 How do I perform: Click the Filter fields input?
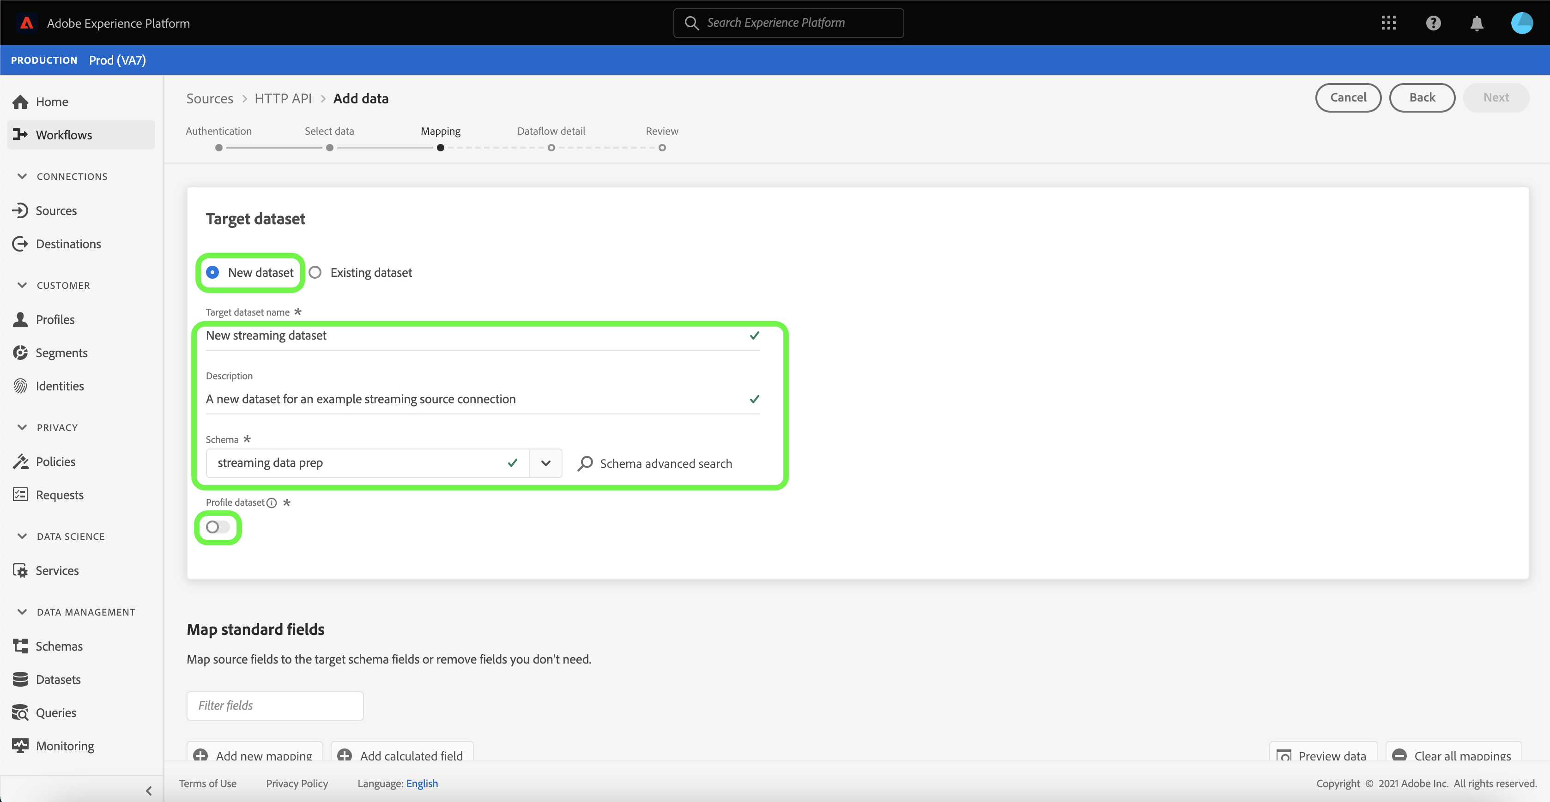pyautogui.click(x=275, y=705)
